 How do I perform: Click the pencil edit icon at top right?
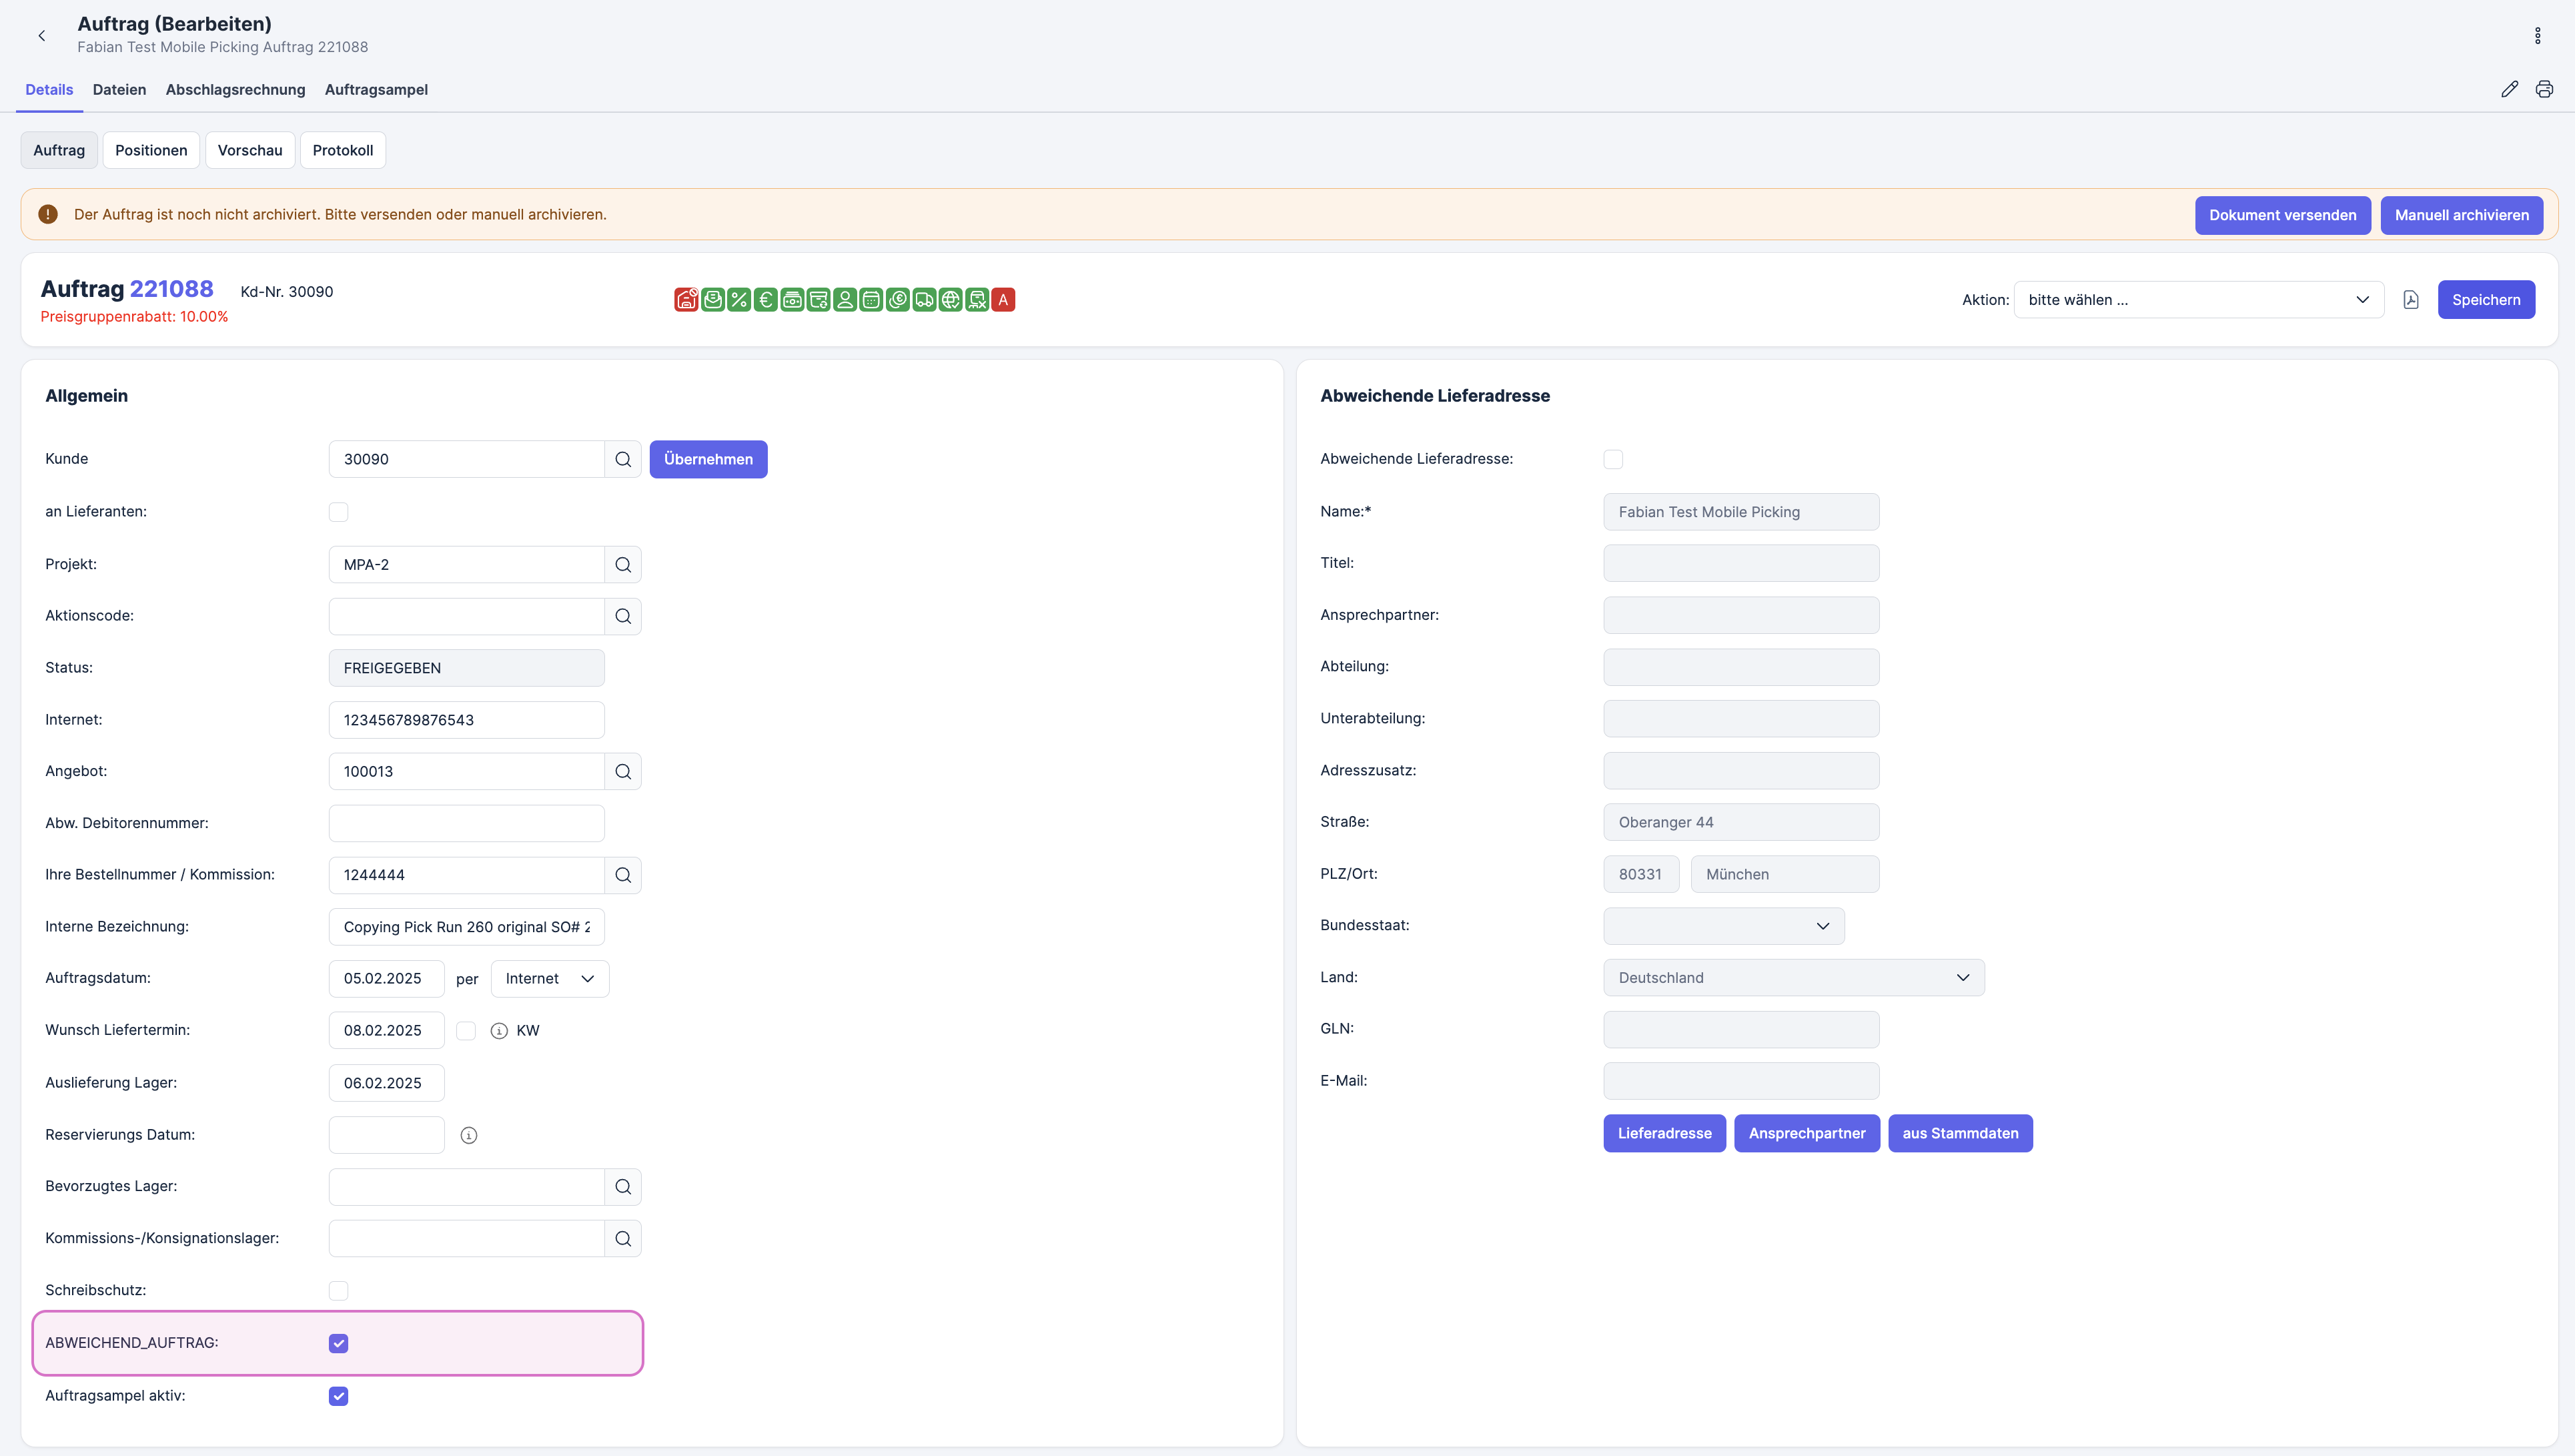pos(2509,89)
